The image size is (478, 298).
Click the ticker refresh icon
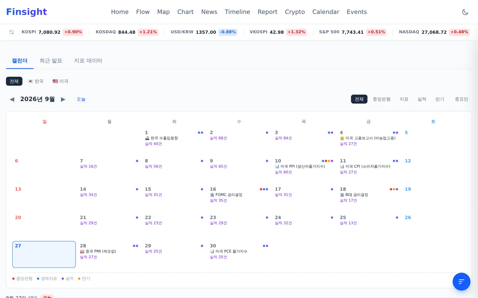(12, 32)
